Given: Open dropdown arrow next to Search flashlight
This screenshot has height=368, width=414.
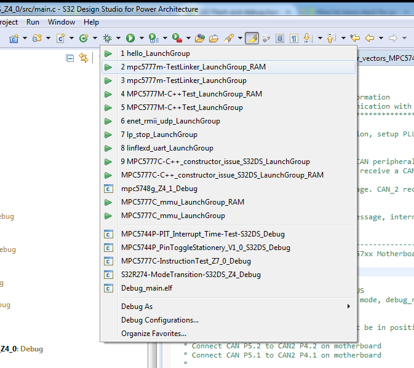Looking at the screenshot, I should click(240, 39).
